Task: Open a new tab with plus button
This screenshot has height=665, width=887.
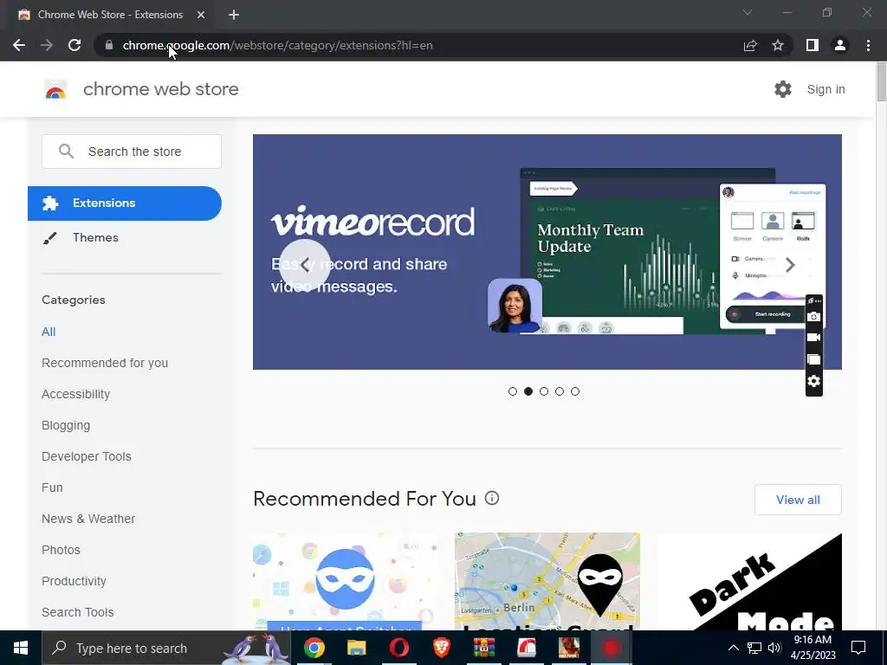Action: [x=234, y=15]
